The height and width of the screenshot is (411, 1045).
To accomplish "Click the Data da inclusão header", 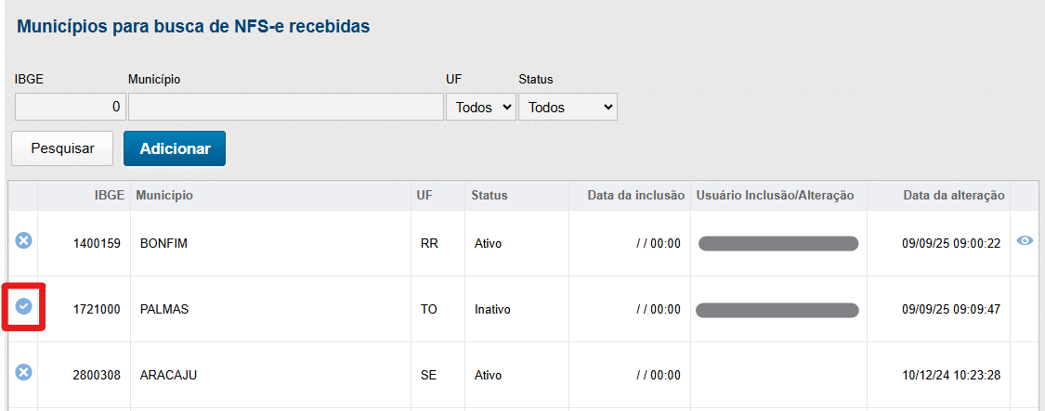I will (x=635, y=195).
